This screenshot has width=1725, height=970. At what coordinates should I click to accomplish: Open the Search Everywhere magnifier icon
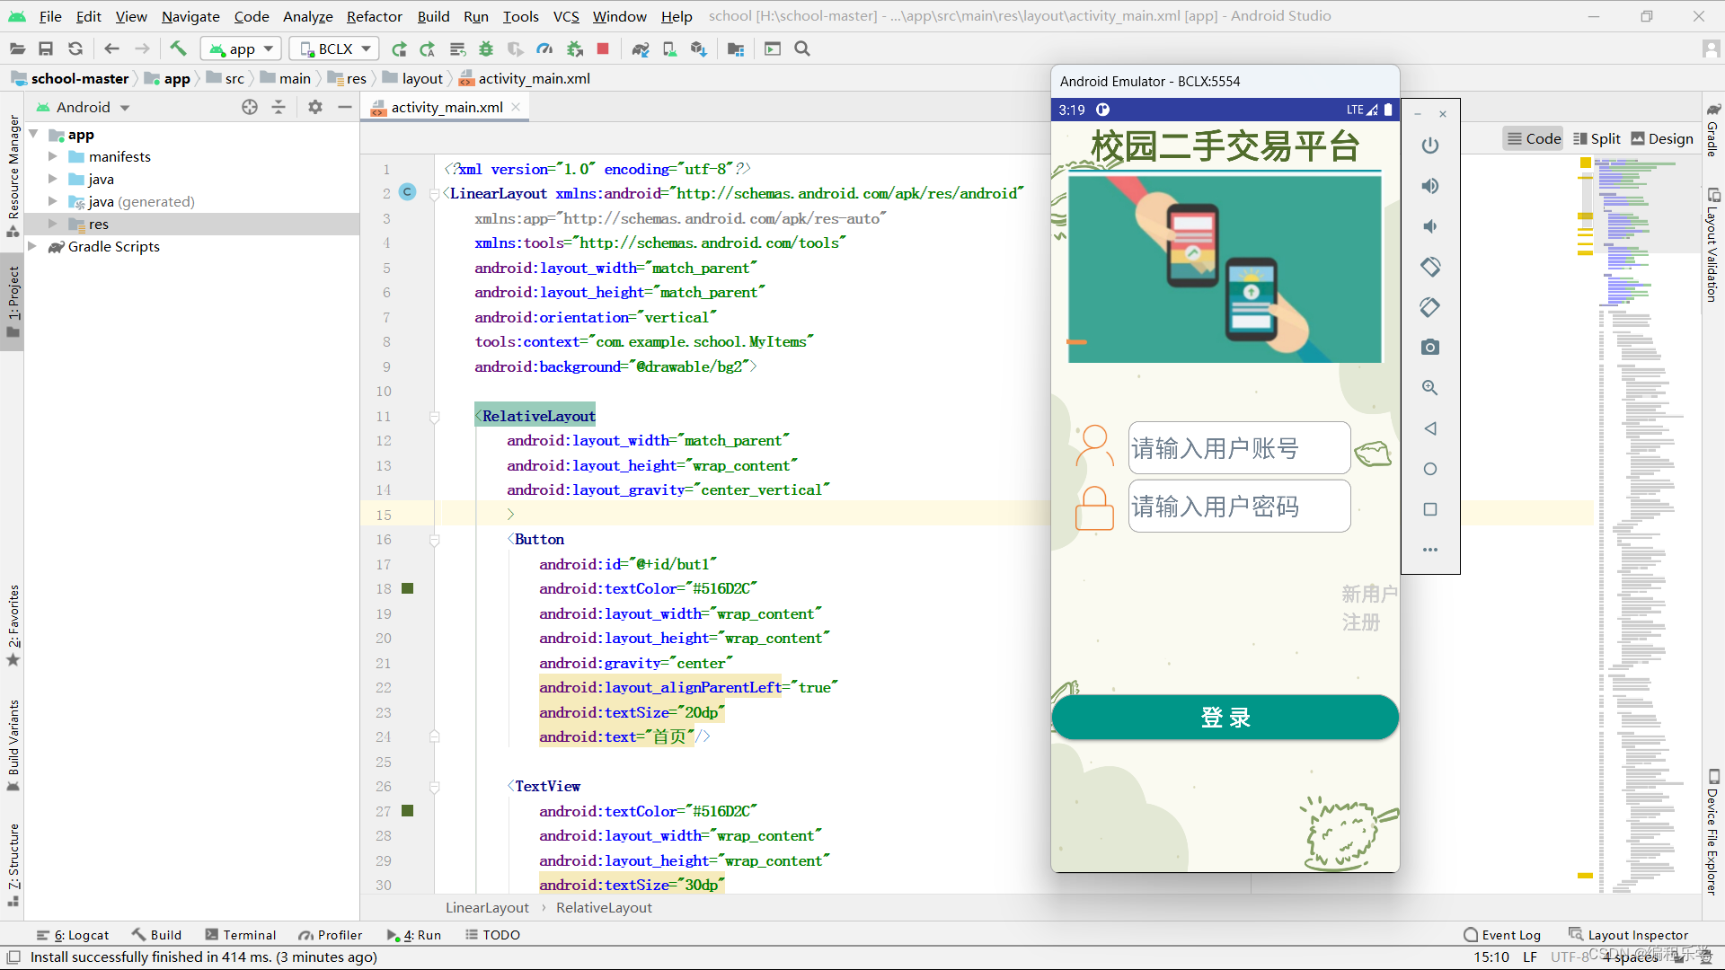802,48
